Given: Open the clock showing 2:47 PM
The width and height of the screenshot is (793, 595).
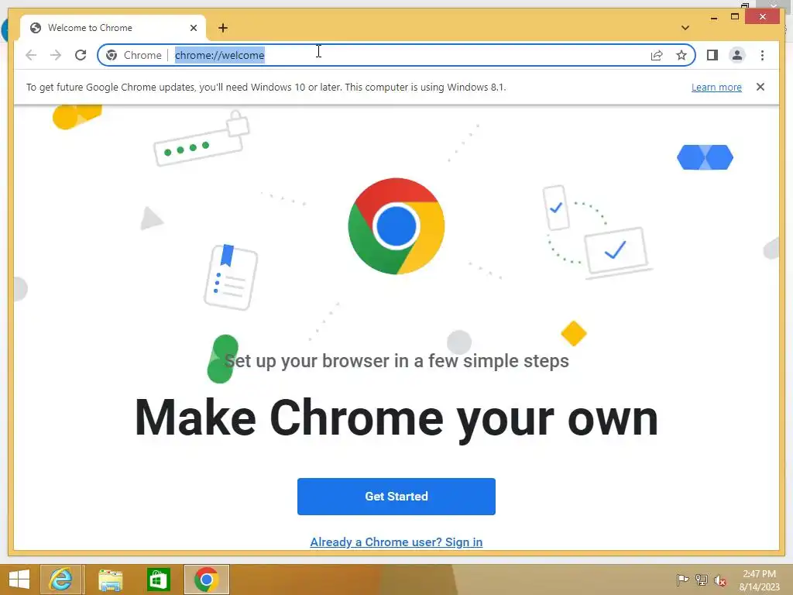Looking at the screenshot, I should pyautogui.click(x=759, y=580).
